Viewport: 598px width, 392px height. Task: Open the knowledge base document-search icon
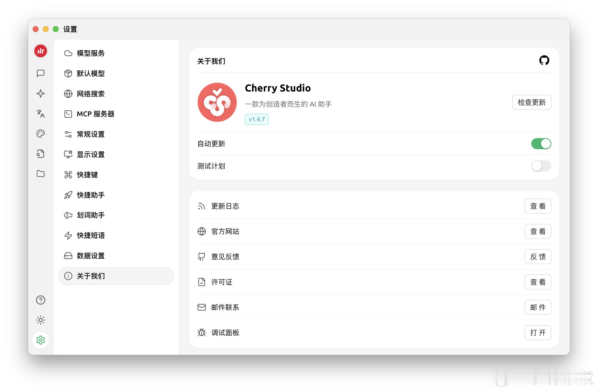pos(41,154)
